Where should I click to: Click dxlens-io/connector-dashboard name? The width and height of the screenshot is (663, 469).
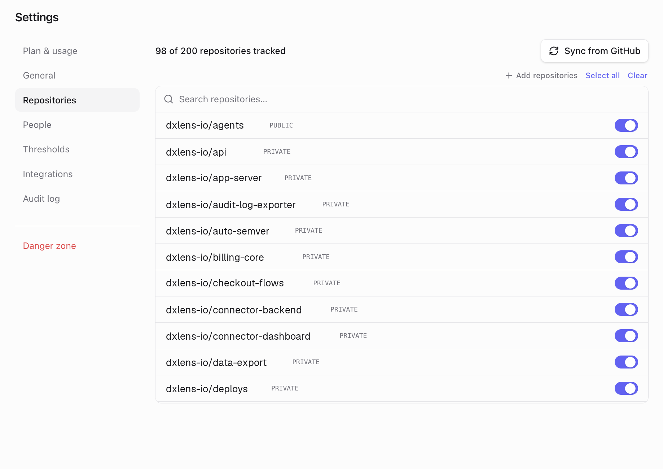238,336
